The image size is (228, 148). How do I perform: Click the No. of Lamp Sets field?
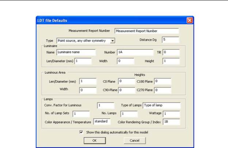(x=81, y=114)
